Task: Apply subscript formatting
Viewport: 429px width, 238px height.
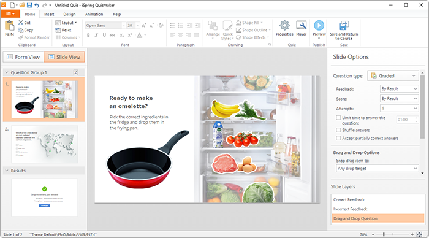Action: (x=122, y=35)
